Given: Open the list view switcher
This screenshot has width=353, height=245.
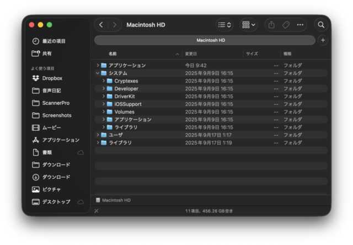Looking at the screenshot, I should [x=224, y=25].
